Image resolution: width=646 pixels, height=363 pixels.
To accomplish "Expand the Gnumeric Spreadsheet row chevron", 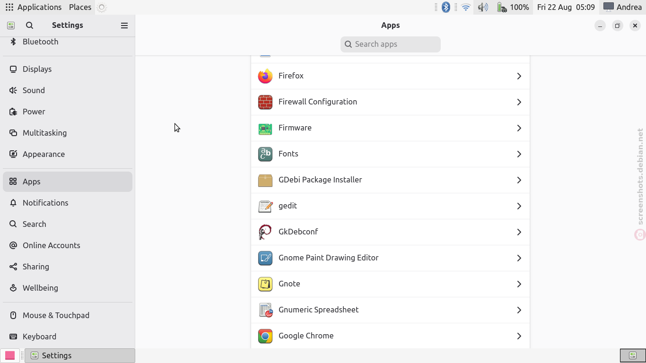I will (x=519, y=310).
